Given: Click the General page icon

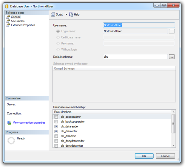Looking at the screenshot, I should coord(8,17).
